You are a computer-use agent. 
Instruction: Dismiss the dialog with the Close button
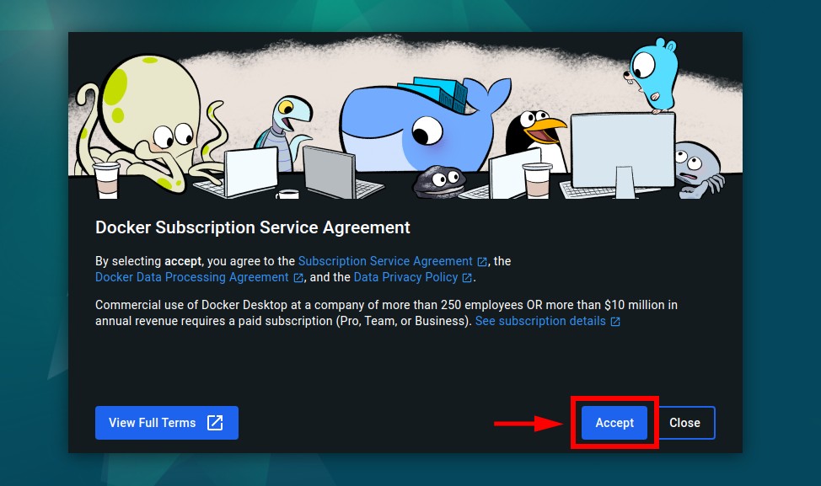pos(684,423)
